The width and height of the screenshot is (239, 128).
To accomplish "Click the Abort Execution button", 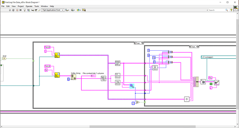I will pyautogui.click(x=17, y=10).
